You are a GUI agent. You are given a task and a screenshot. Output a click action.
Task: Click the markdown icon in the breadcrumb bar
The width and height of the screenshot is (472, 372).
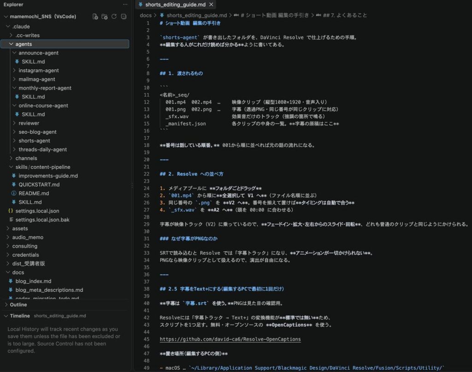pos(162,15)
